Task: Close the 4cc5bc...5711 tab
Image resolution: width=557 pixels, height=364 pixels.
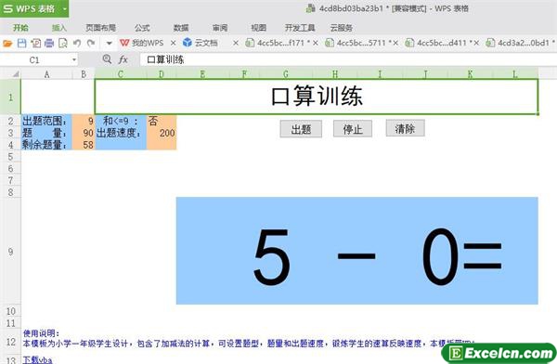Action: [x=395, y=43]
